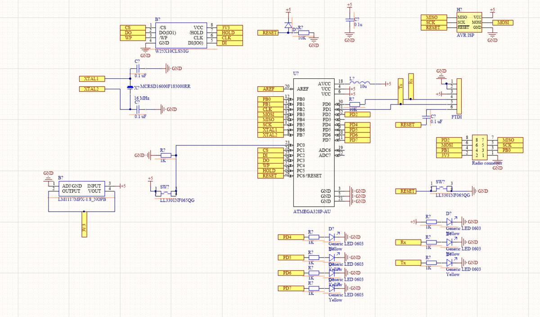Select the push button switch wired to PC0
Viewport: 540px width, 317px height.
click(x=165, y=190)
